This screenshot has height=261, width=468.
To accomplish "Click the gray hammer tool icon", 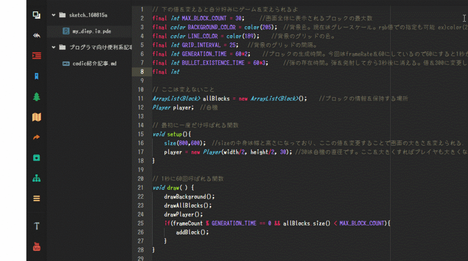I will click(x=37, y=226).
